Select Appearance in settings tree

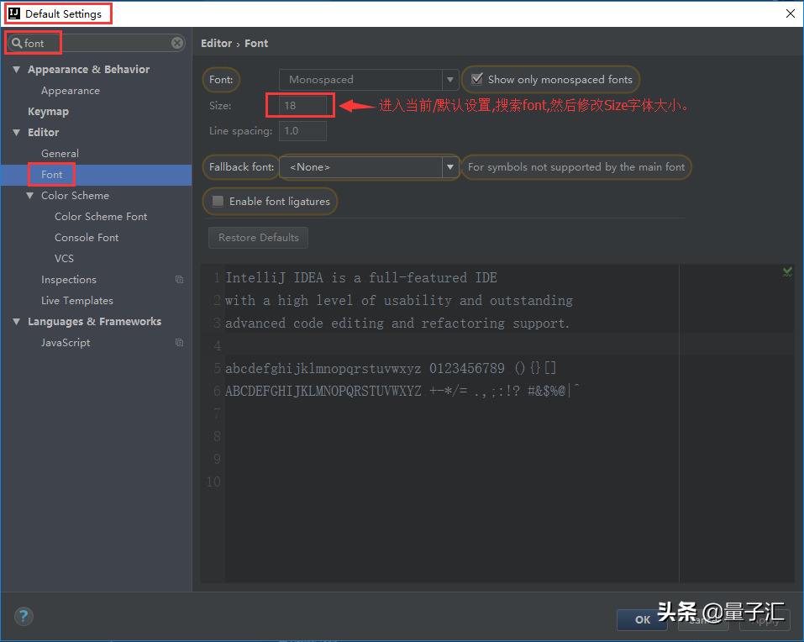71,90
